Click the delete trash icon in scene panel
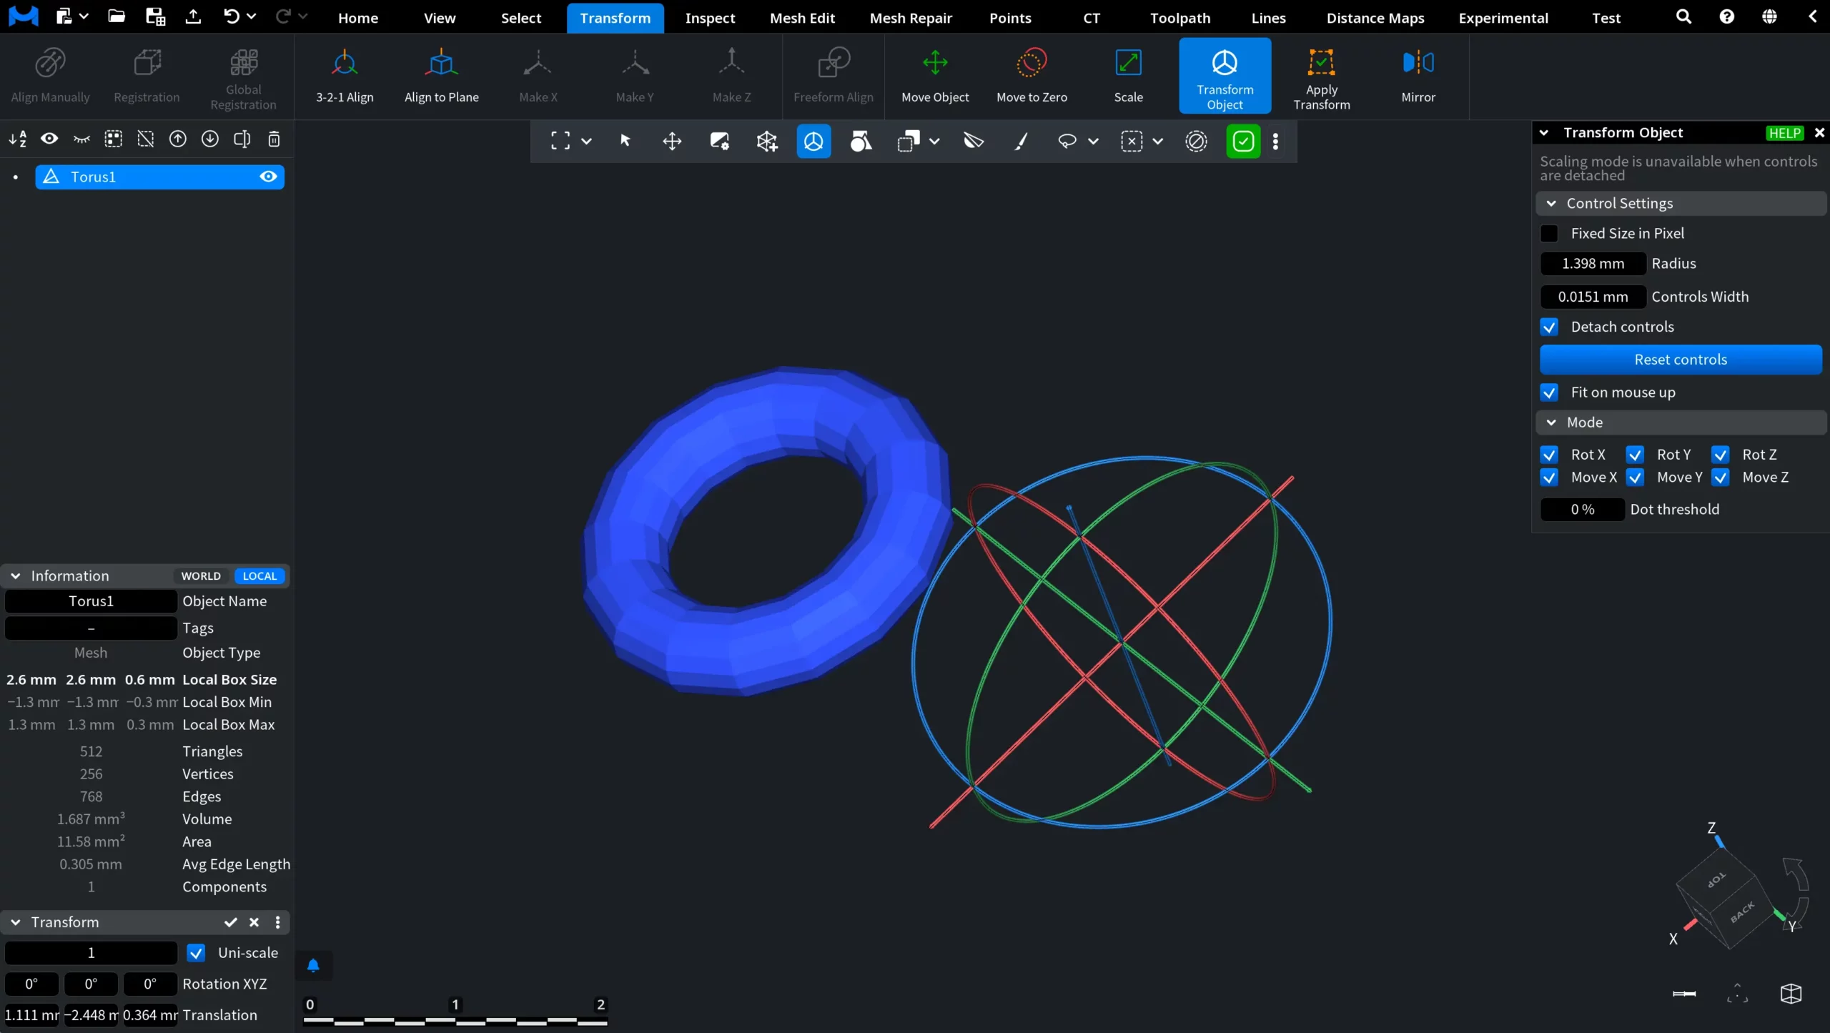Screen dimensions: 1830x1033 (274, 139)
